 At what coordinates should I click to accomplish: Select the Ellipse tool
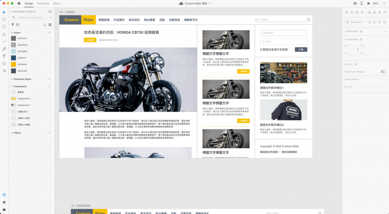tap(4, 27)
